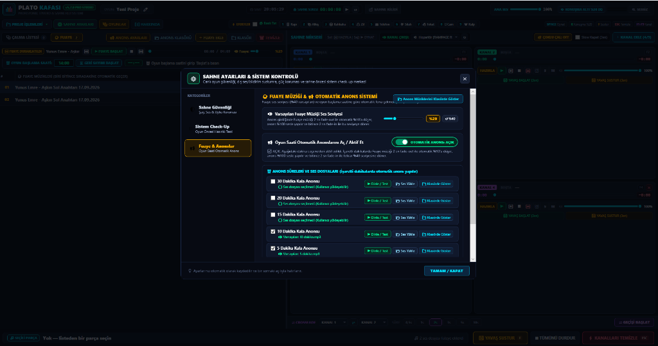Image resolution: width=658 pixels, height=346 pixels.
Task: Click Anons Klasörü button
Action: [173, 38]
